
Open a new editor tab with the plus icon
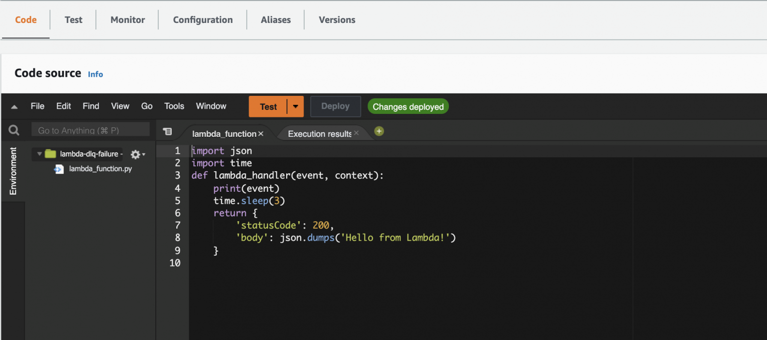(379, 131)
